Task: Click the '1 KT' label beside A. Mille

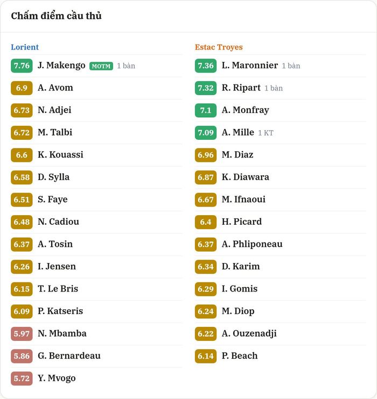Action: coord(266,133)
